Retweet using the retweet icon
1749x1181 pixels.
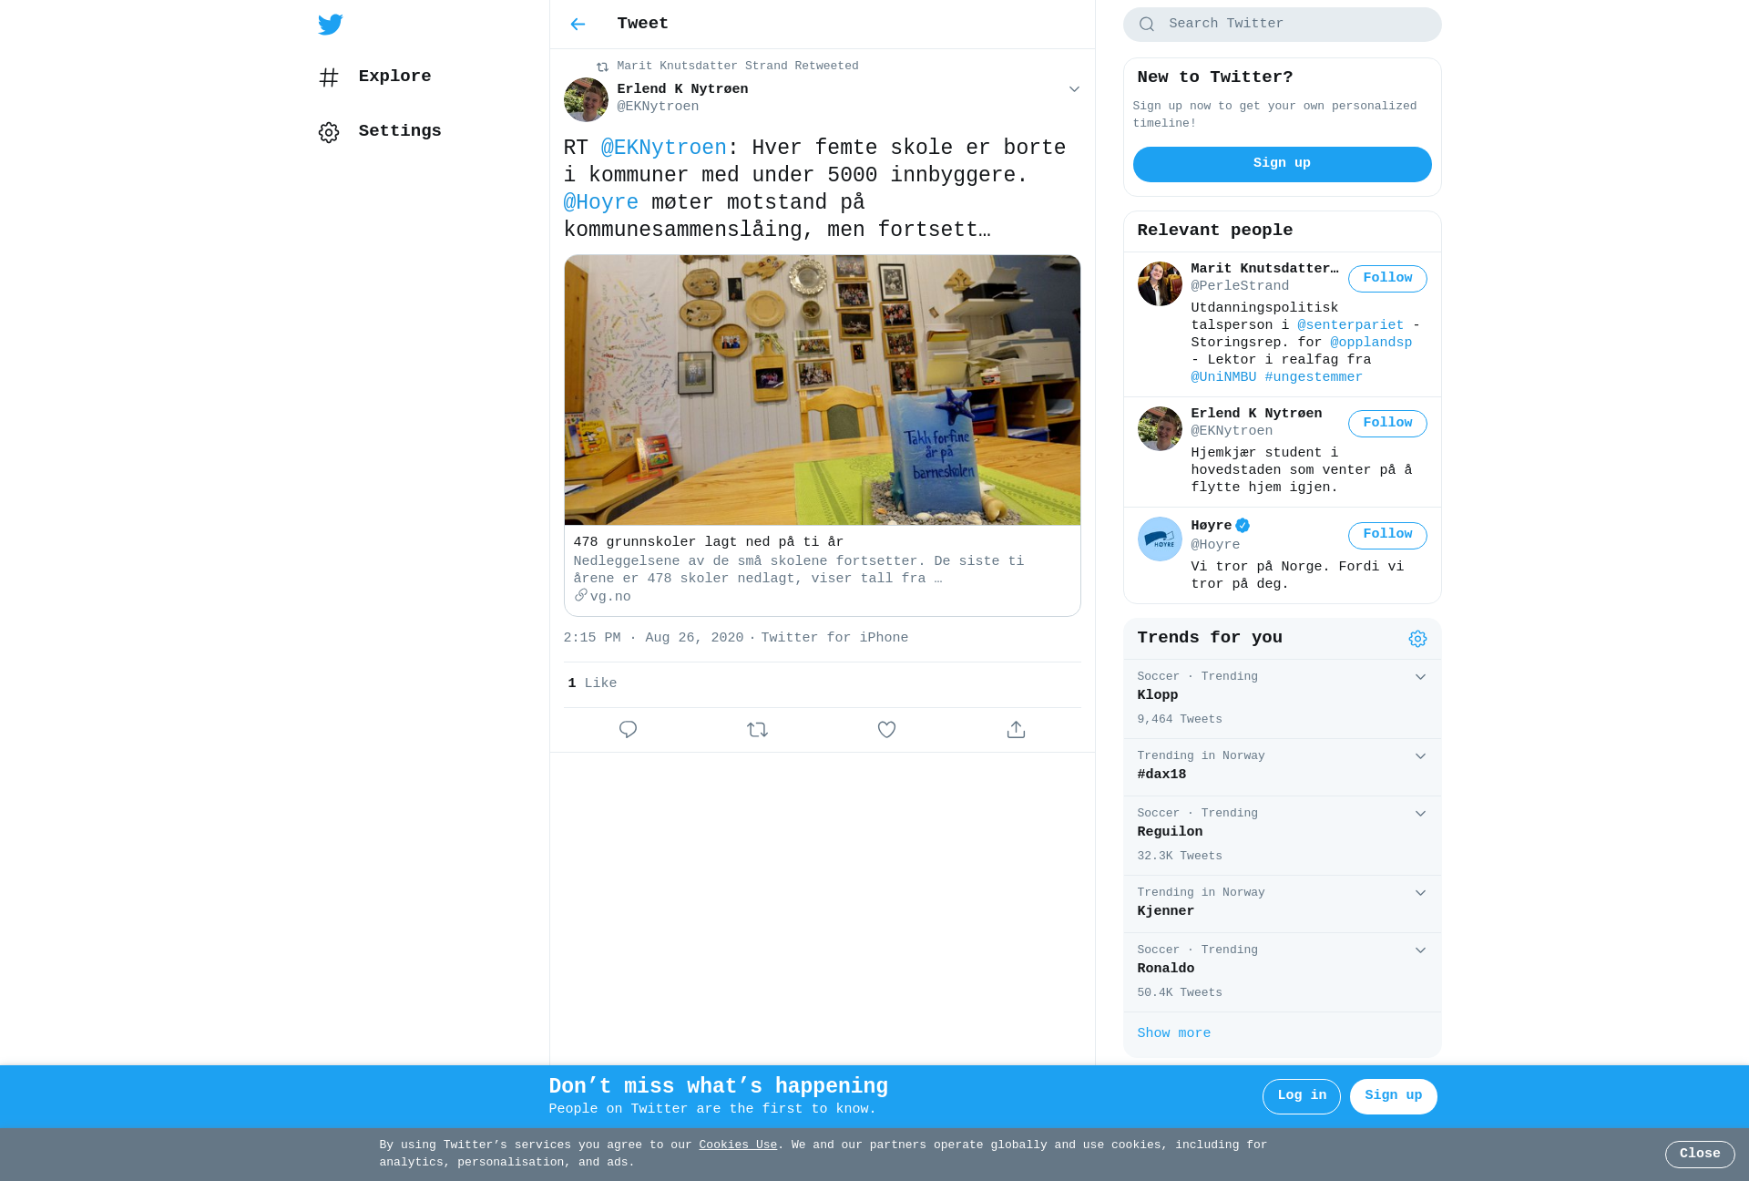[757, 730]
